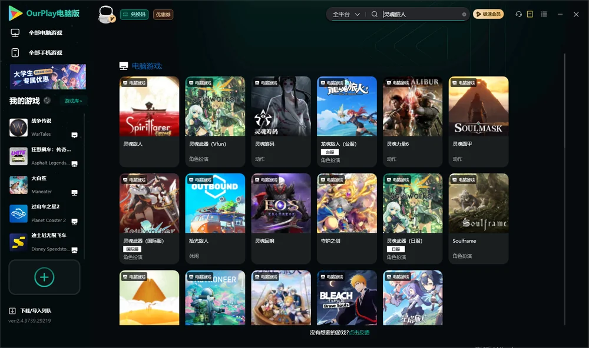The height and width of the screenshot is (348, 589).
Task: Open the Astroneer game card
Action: click(215, 298)
